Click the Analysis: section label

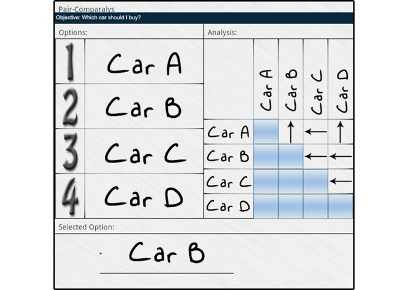tap(222, 32)
